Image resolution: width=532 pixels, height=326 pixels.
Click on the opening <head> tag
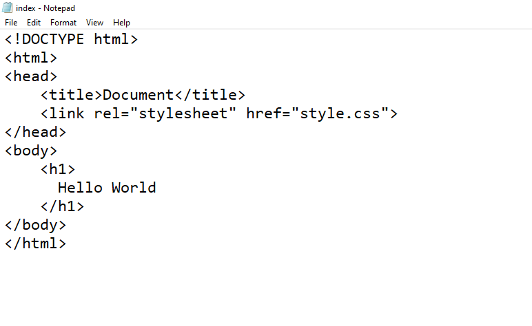pyautogui.click(x=31, y=76)
